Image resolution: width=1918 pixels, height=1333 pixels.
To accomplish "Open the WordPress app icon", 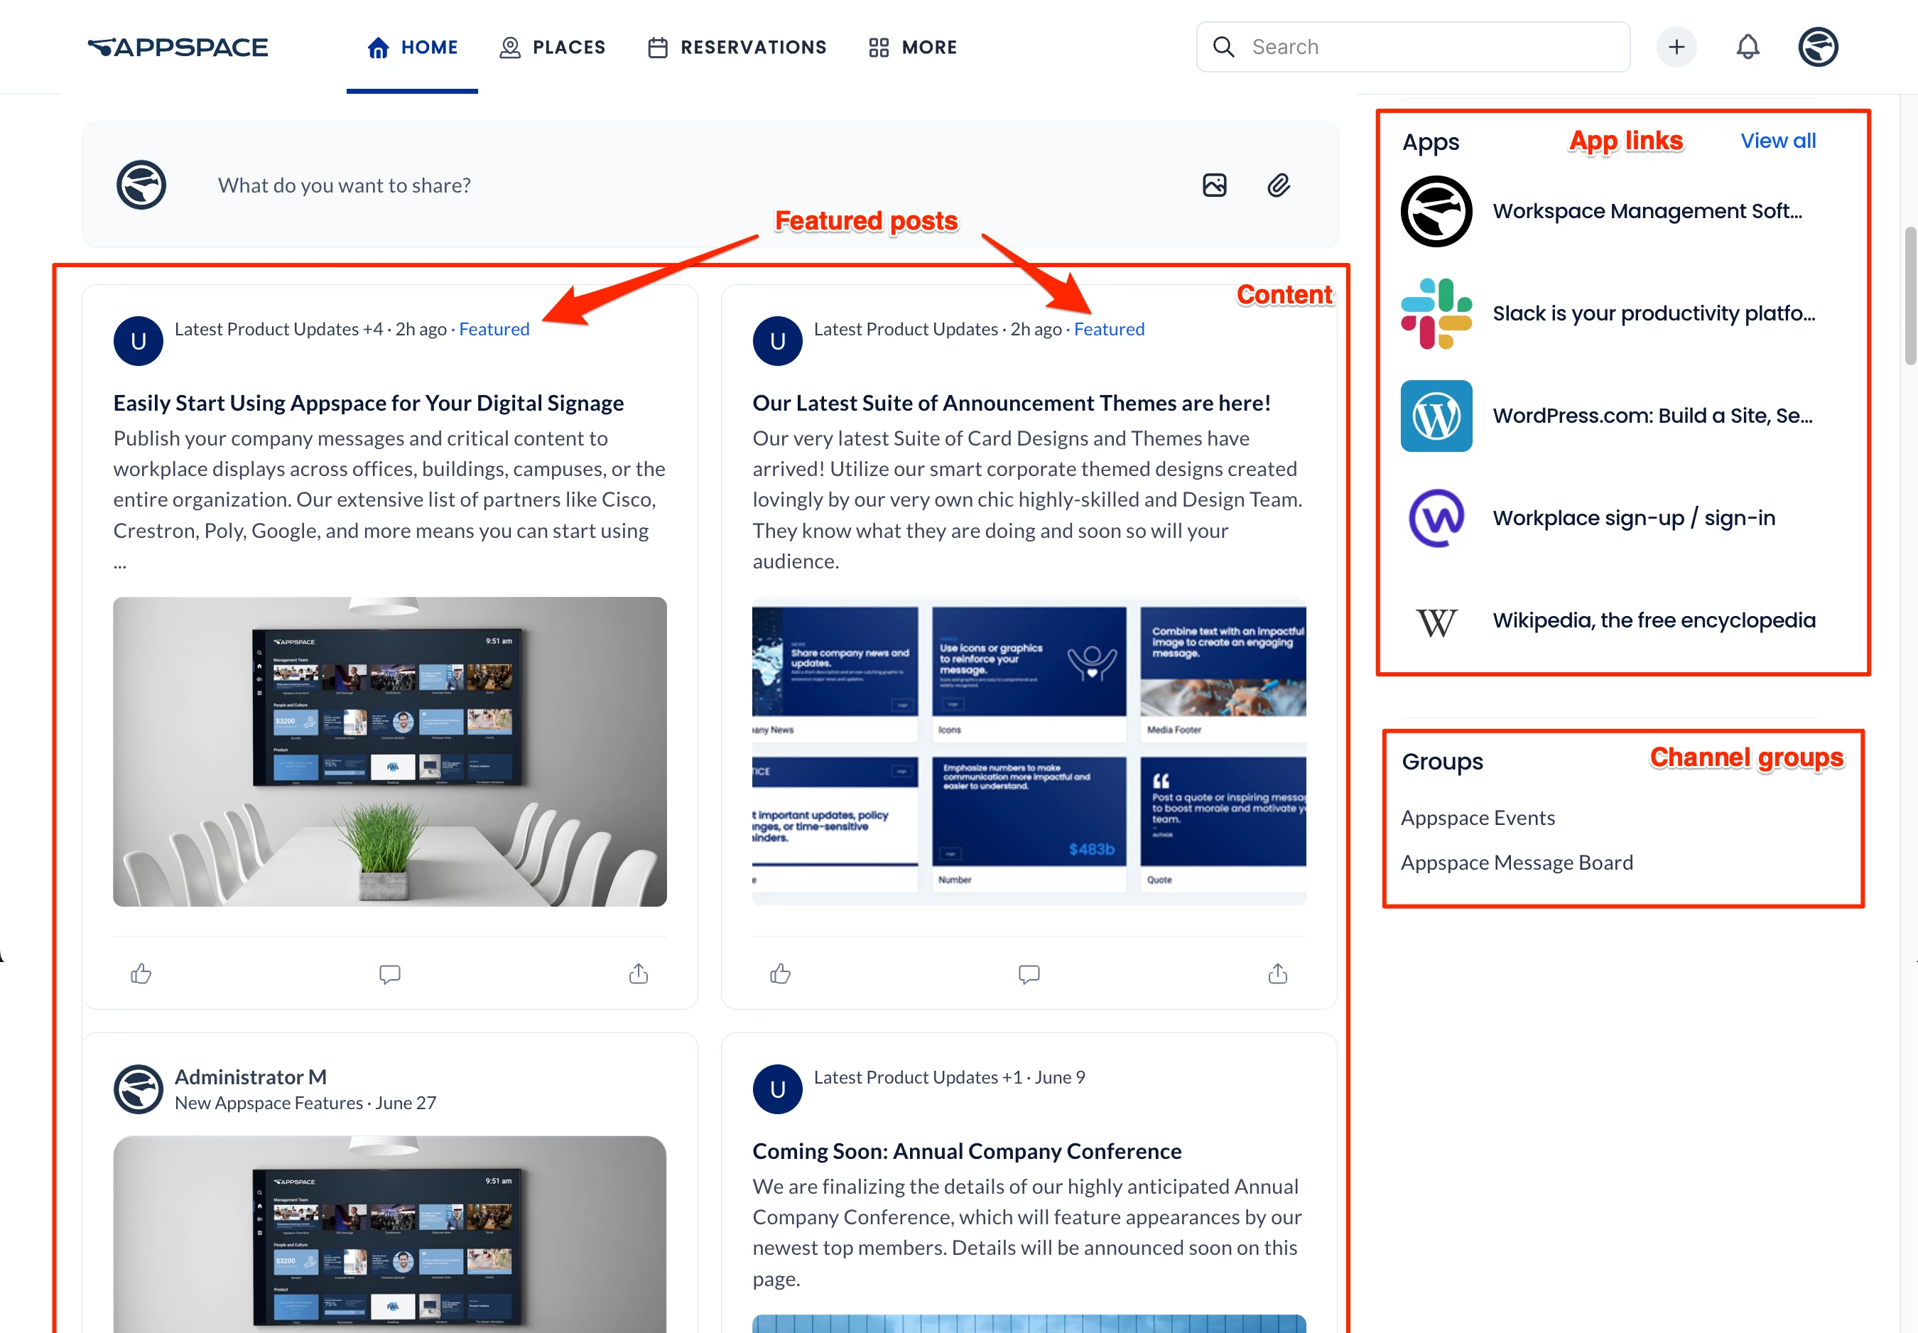I will (x=1436, y=416).
